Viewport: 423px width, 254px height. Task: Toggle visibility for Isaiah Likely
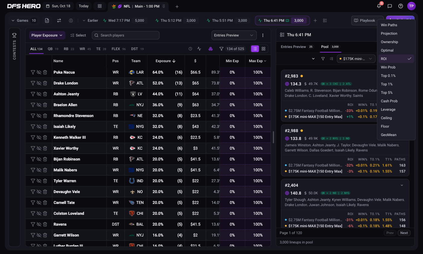(x=39, y=127)
